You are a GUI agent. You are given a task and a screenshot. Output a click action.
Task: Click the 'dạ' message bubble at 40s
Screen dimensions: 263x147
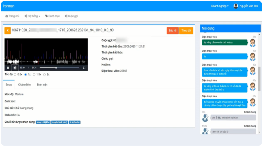coord(225,56)
